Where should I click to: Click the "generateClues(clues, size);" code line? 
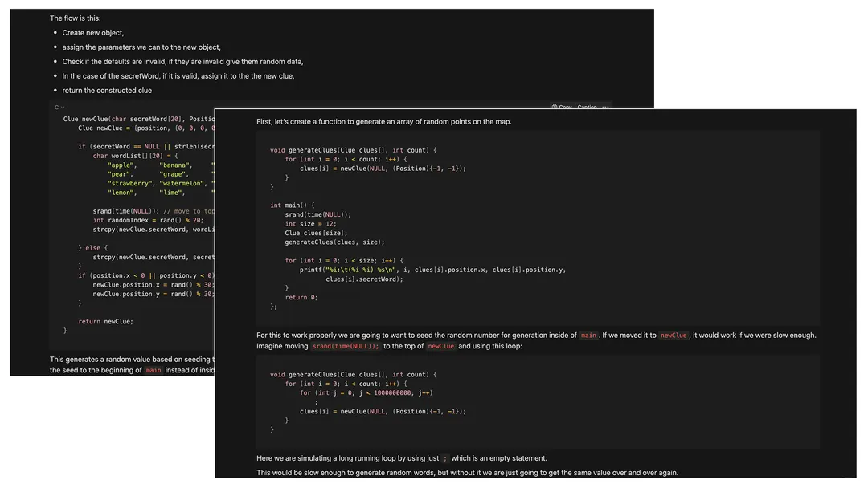[x=334, y=242]
